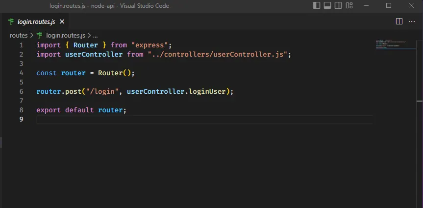Click the routes folder in the breadcrumb

19,36
